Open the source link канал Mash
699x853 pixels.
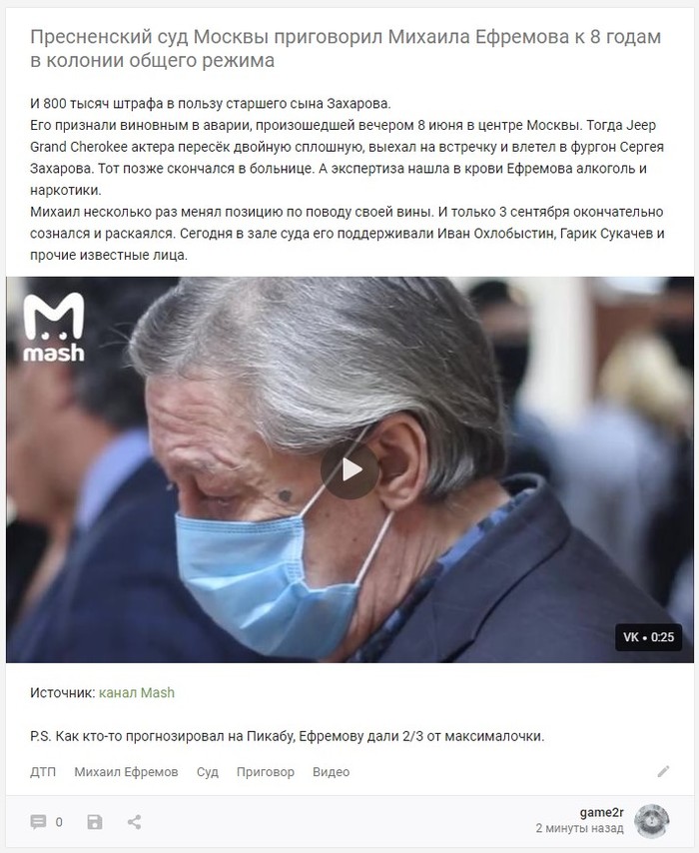tap(137, 692)
